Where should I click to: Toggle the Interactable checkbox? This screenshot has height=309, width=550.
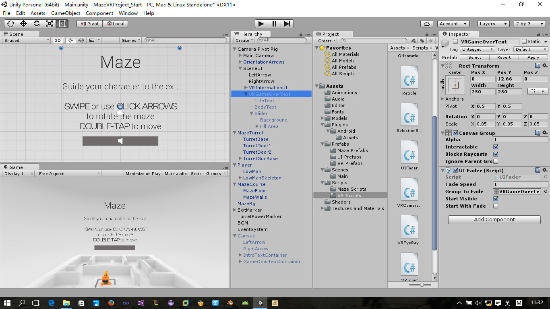tap(496, 147)
